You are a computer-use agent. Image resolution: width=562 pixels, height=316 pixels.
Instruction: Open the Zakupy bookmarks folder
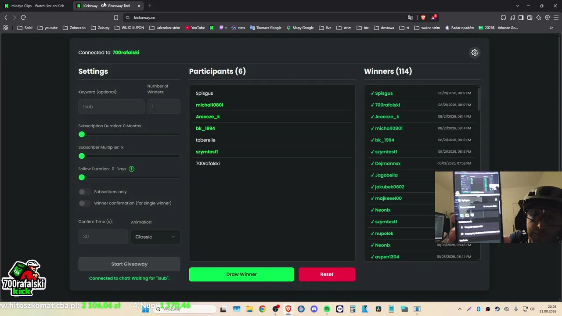coord(100,28)
